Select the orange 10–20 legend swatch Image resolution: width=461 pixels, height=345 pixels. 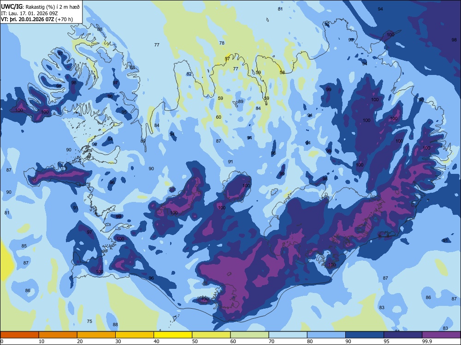coord(58,335)
